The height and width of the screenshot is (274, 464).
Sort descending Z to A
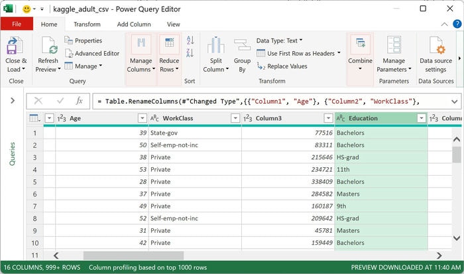[190, 53]
